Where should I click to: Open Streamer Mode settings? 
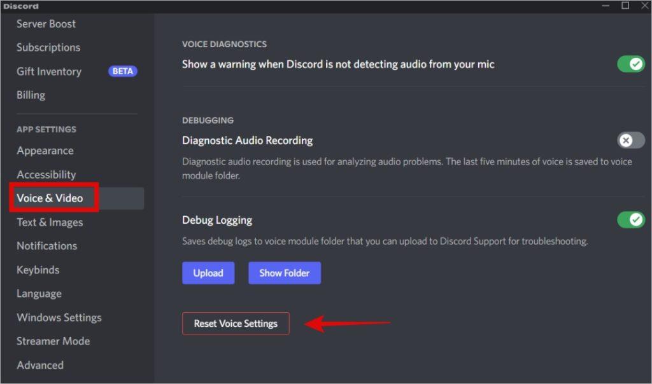(x=53, y=341)
